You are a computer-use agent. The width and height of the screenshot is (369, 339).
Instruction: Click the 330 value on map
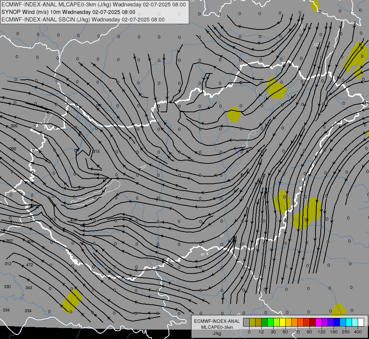click(x=7, y=287)
